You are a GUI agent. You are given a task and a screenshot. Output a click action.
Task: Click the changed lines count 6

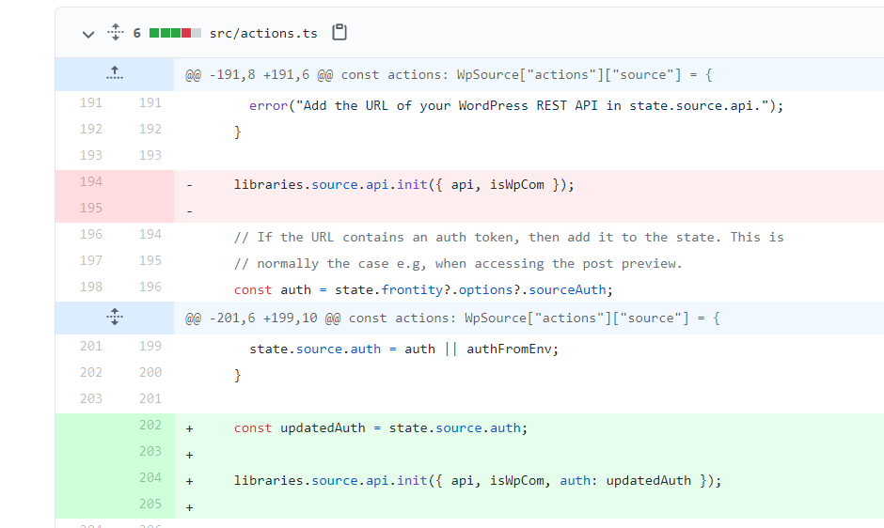pos(136,33)
